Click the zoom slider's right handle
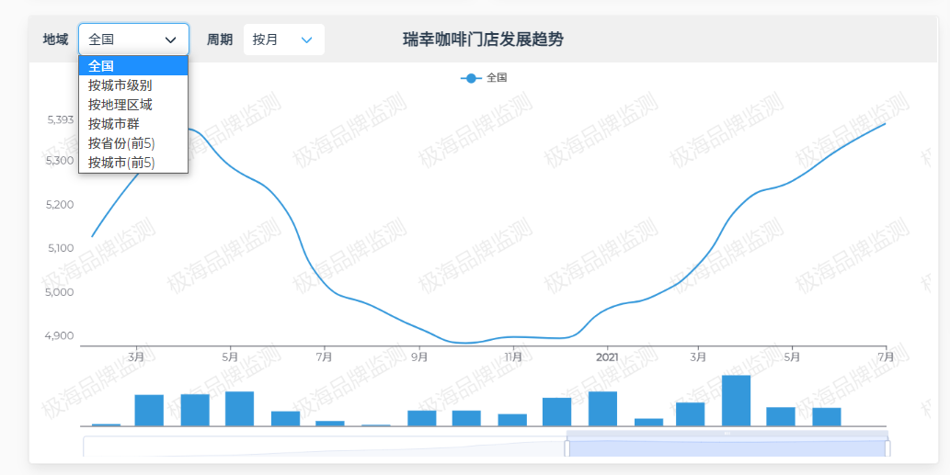This screenshot has width=950, height=475. click(887, 448)
